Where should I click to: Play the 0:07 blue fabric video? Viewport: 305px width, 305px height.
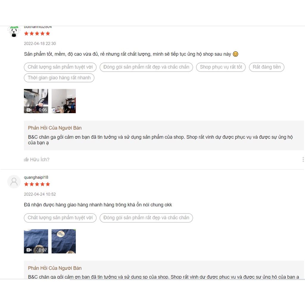[x=36, y=241]
